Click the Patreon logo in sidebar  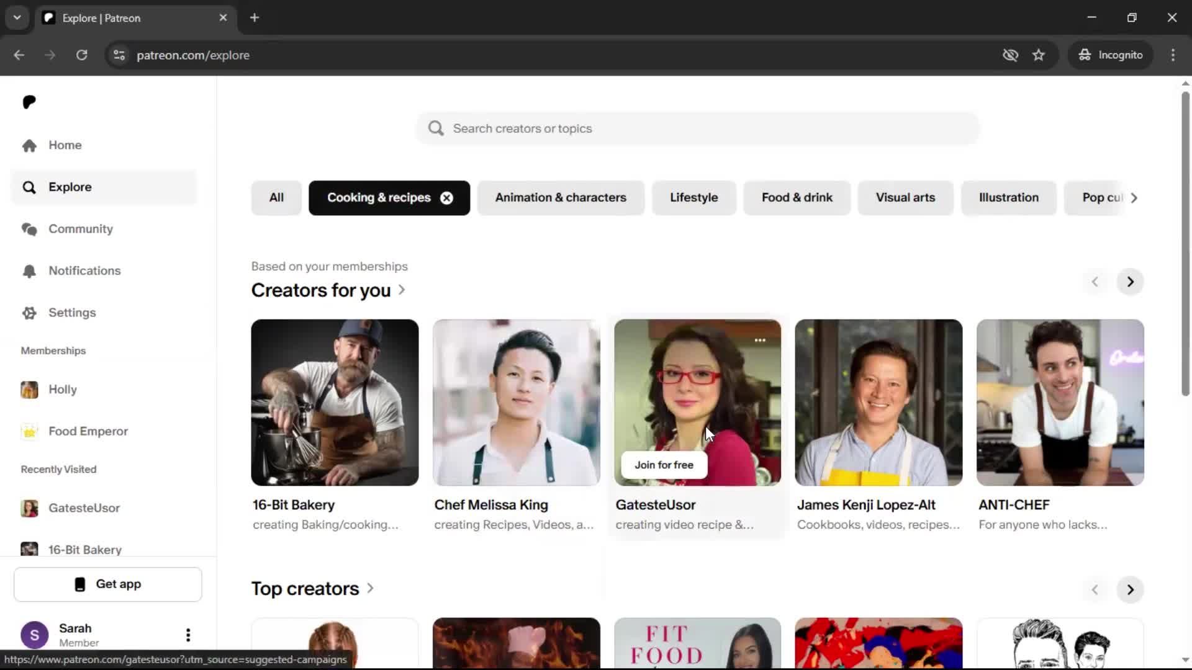click(x=29, y=102)
